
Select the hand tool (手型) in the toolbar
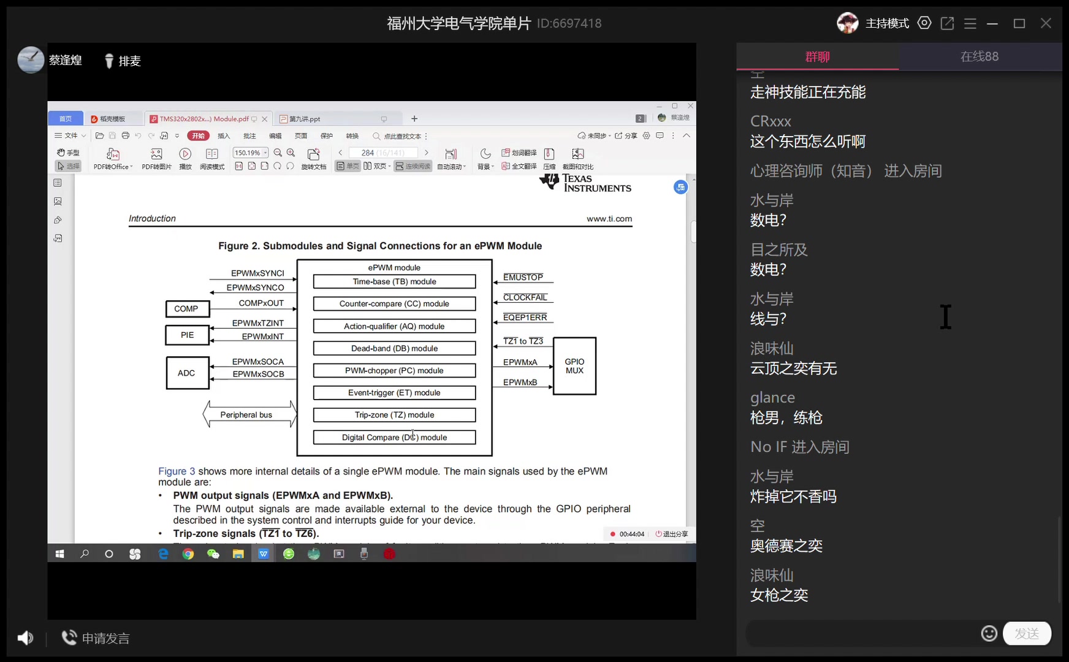(69, 153)
